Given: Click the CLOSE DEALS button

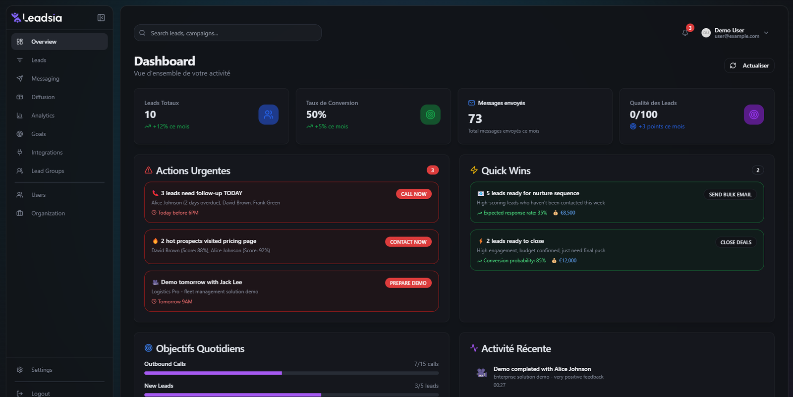Looking at the screenshot, I should (736, 242).
